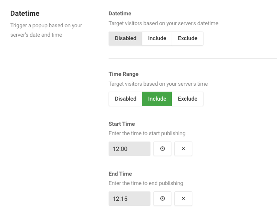Set Datetime targeting to Exclude
The width and height of the screenshot is (277, 217).
pos(188,38)
